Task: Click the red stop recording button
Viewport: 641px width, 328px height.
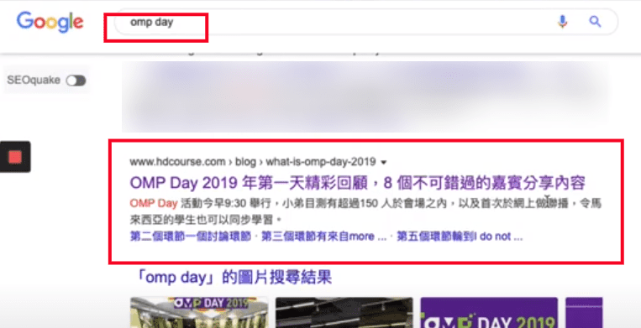Action: [x=15, y=157]
